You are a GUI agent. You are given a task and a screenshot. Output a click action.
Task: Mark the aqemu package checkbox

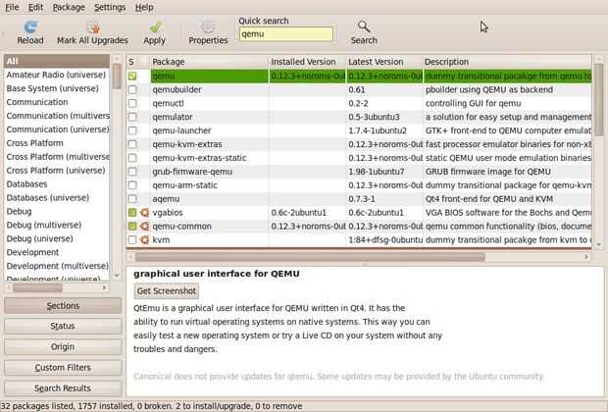pos(132,199)
